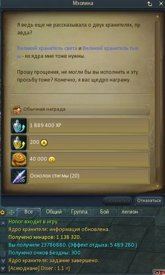This screenshot has width=165, height=275.
Task: Click the dialog pop-out arrow icon
Action: [x=149, y=4]
